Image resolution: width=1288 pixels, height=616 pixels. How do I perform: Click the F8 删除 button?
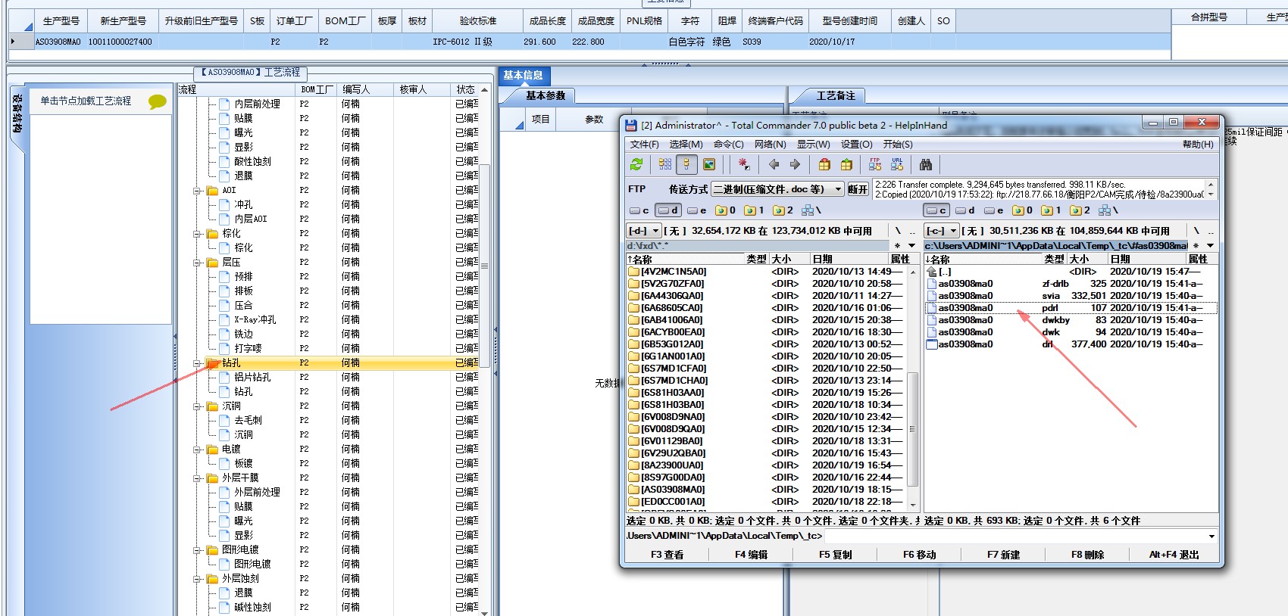[x=1087, y=555]
